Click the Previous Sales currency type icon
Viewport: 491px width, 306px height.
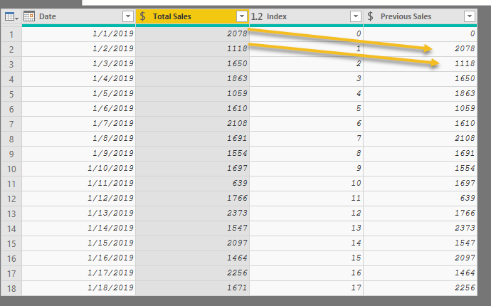[370, 16]
